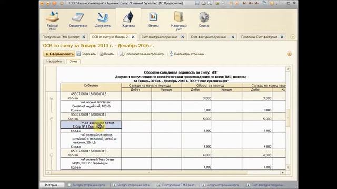Open the История button in bottom bar
The height and width of the screenshot is (189, 337).
click(52, 185)
